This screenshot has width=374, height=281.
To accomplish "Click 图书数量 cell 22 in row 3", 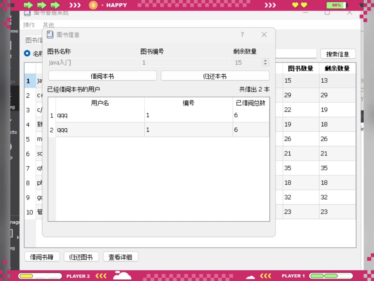I will 301,110.
